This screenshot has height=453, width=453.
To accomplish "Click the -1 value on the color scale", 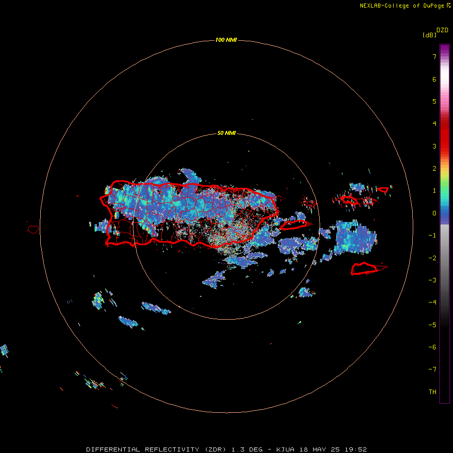I will point(432,236).
